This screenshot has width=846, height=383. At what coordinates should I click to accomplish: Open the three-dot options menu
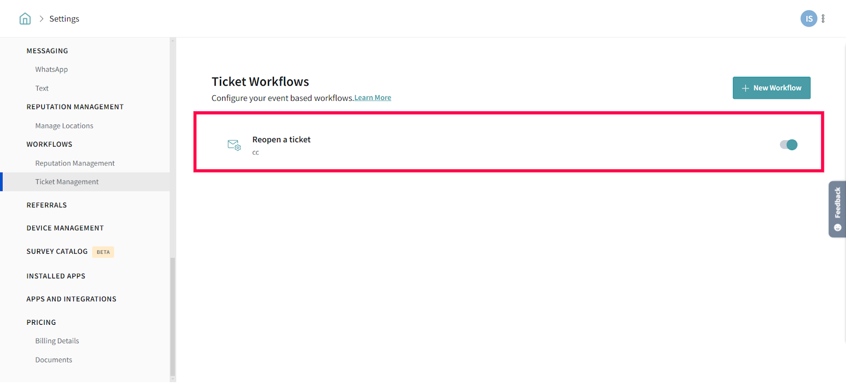pyautogui.click(x=823, y=19)
